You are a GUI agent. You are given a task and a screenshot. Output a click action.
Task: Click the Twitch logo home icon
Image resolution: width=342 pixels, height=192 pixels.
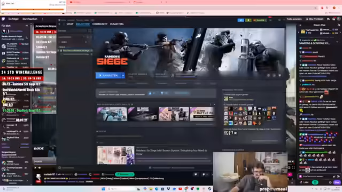click(x=3, y=19)
